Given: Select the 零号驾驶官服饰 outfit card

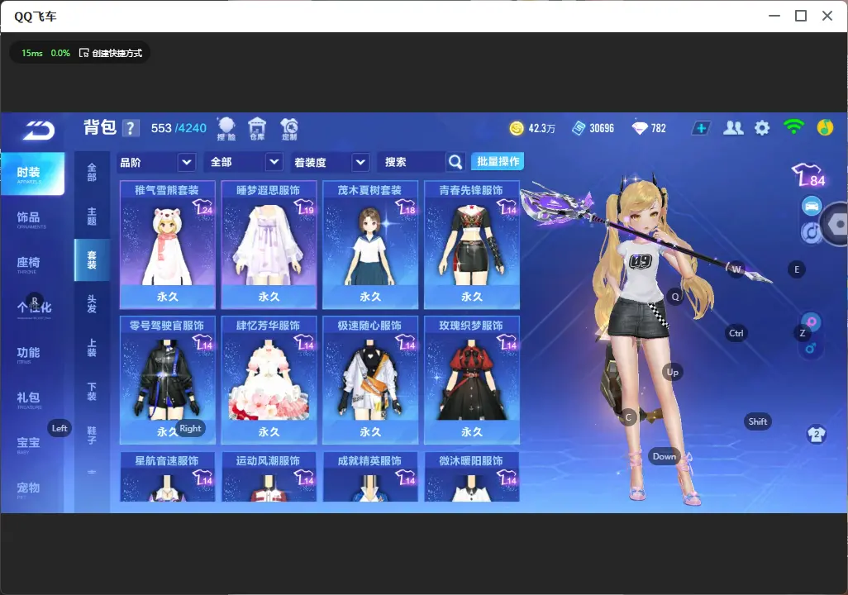Looking at the screenshot, I should [x=168, y=379].
